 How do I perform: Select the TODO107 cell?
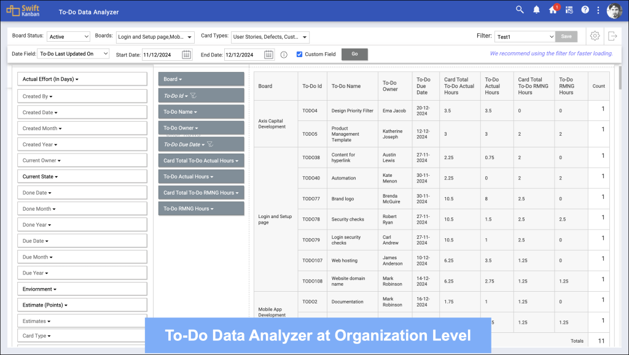[312, 260]
